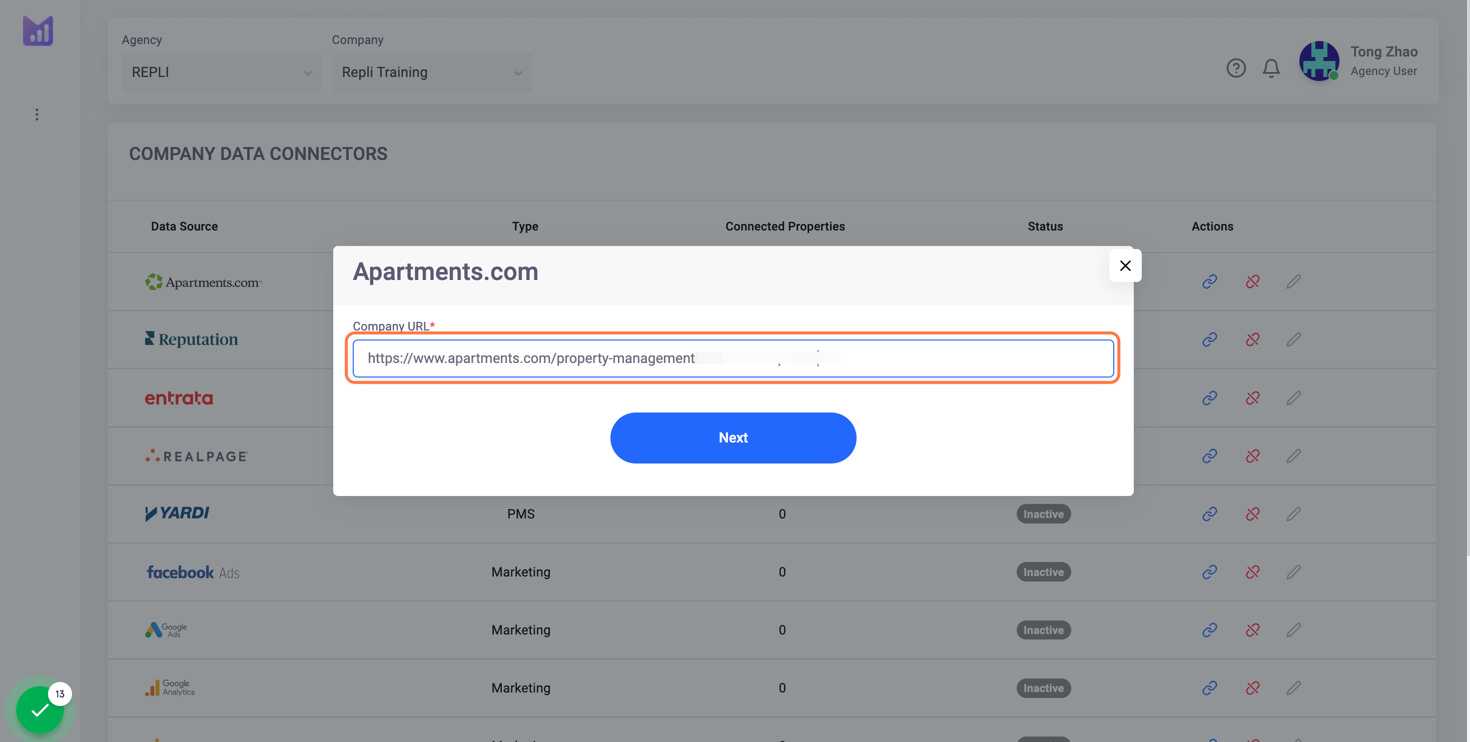Screen dimensions: 1470x742
Task: Click the Marketing type cell in Google Analytics row
Action: 521,688
